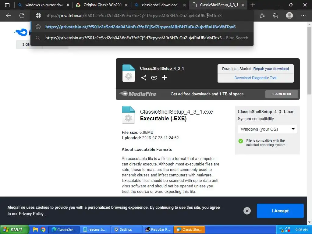Click the 9:06 AM taskbar clock
Image resolution: width=312 pixels, height=234 pixels.
click(301, 230)
